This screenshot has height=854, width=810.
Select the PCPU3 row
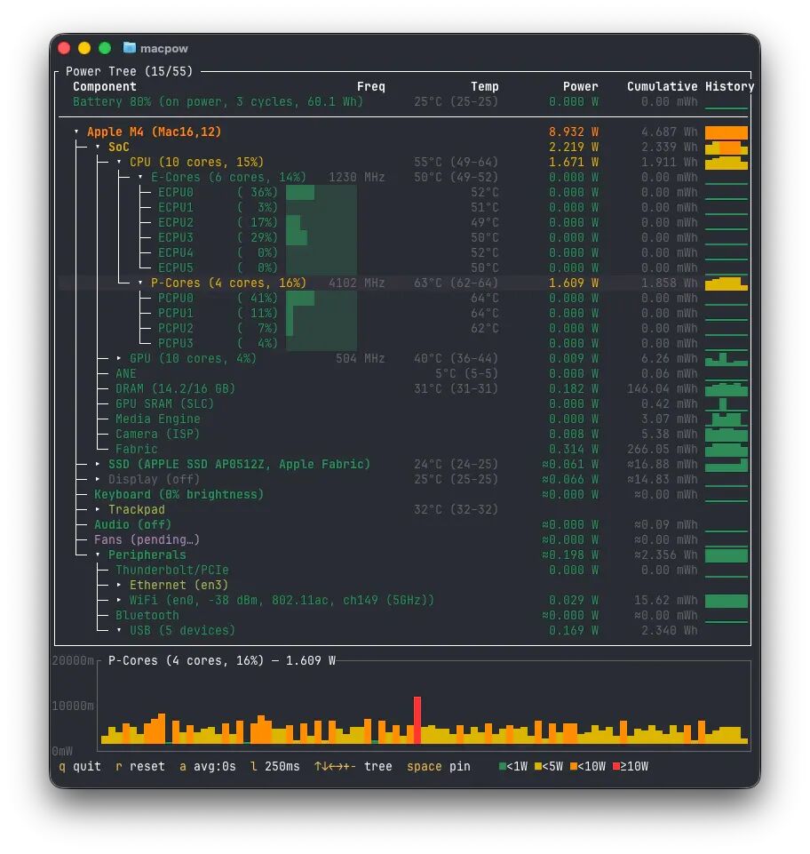(403, 344)
